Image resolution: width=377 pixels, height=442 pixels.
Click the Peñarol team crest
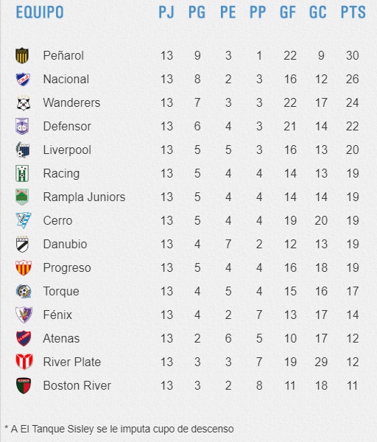click(22, 55)
